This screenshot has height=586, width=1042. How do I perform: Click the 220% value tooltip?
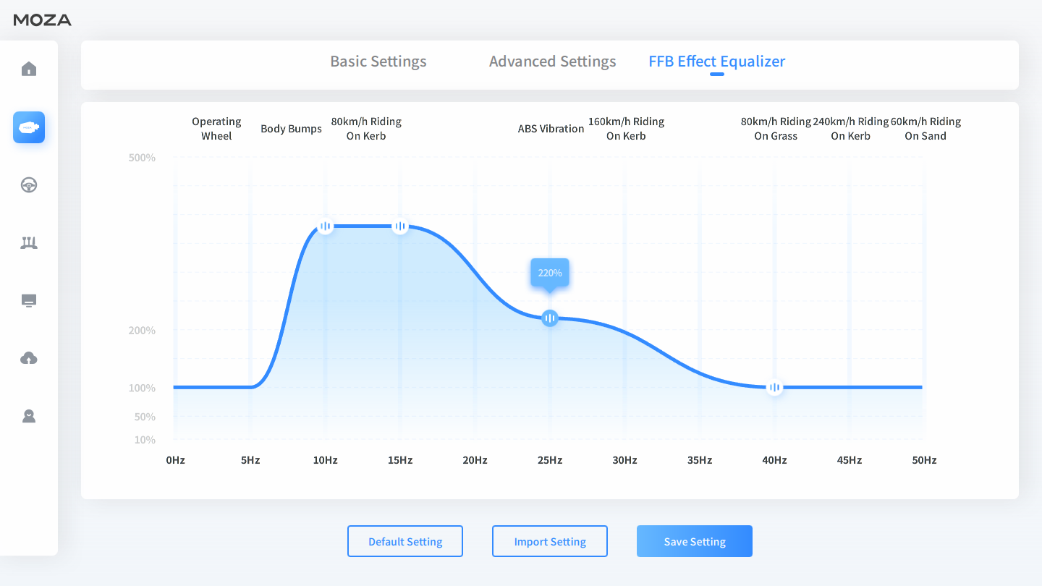click(550, 273)
